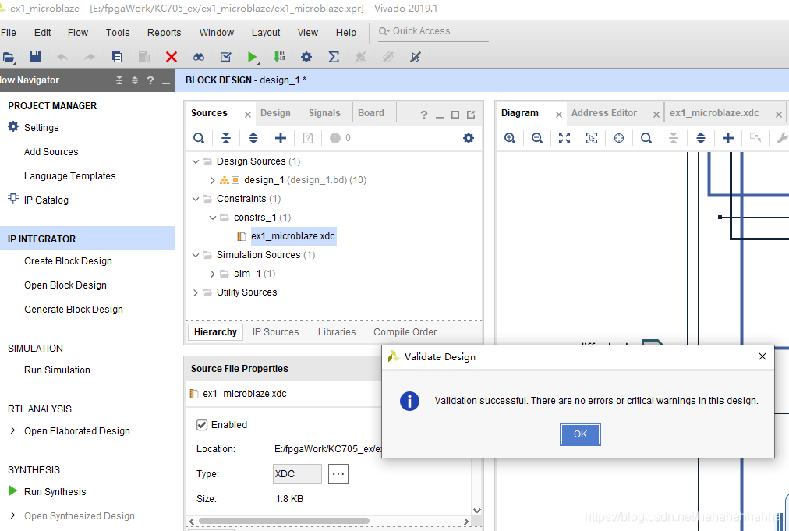The image size is (789, 531).
Task: Search the Diagram with magnifier icon
Action: pyautogui.click(x=646, y=138)
